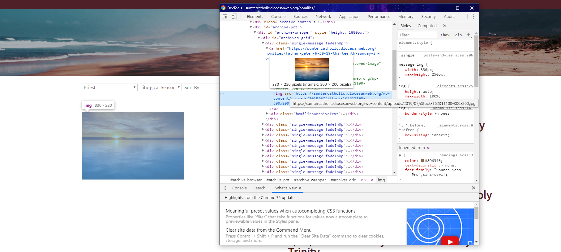This screenshot has height=252, width=561.
Task: Toggle the :hov element state panel
Action: pos(445,35)
